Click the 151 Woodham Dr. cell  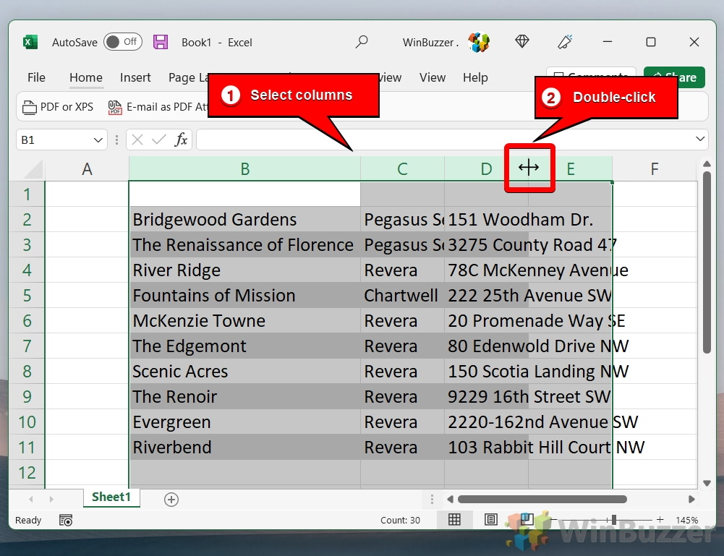[486, 220]
